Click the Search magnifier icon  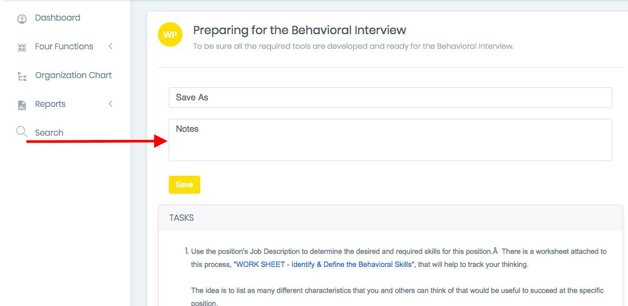21,132
